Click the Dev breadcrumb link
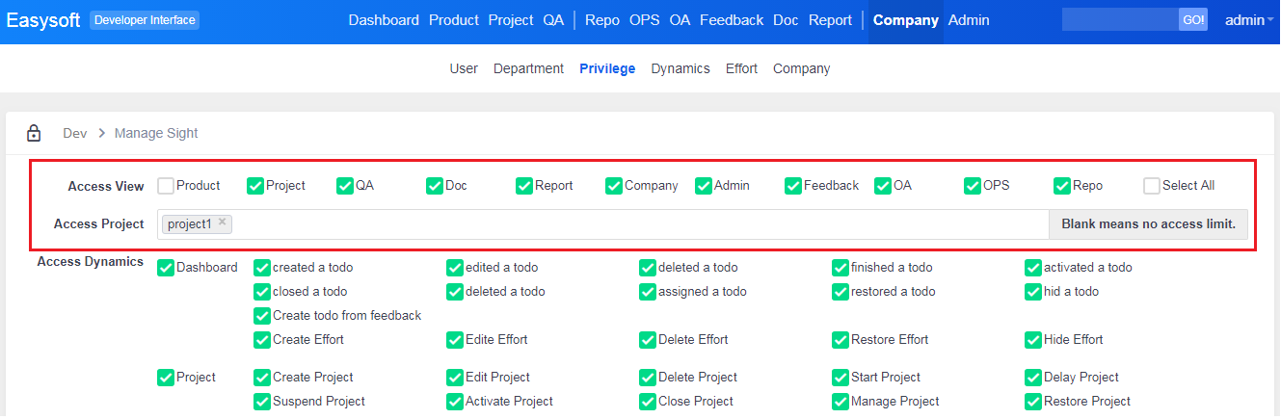The height and width of the screenshot is (419, 1281). click(x=74, y=133)
